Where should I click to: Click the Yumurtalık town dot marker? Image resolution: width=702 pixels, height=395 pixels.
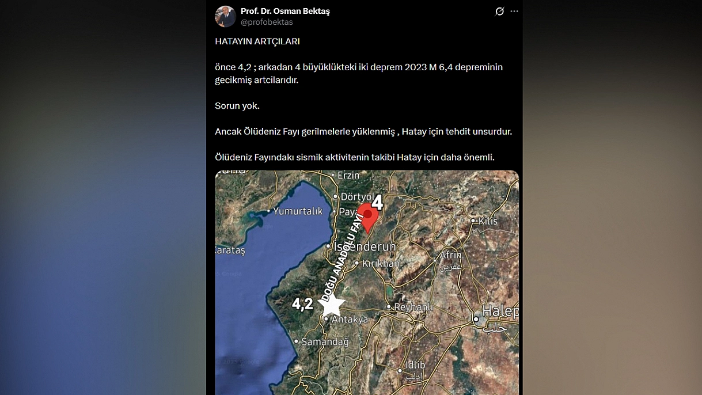(x=269, y=211)
